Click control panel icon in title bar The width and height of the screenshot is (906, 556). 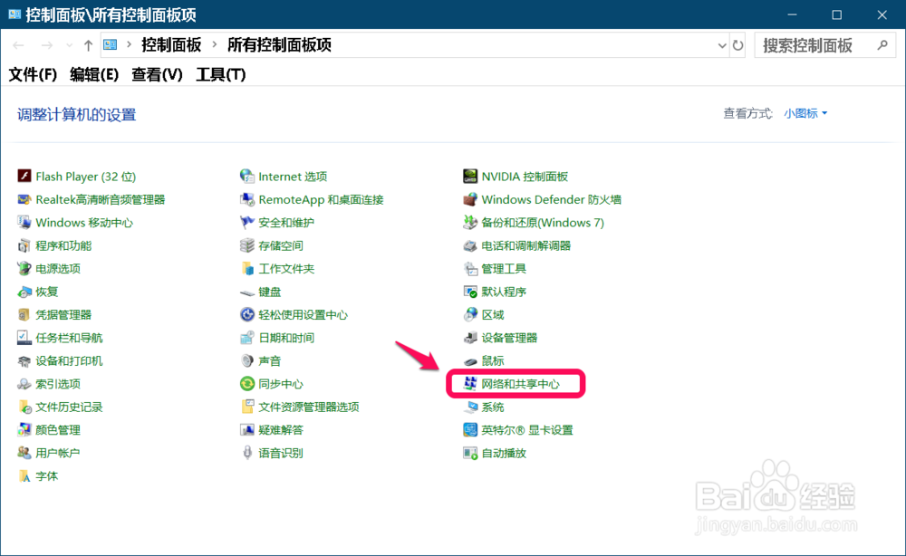point(14,14)
